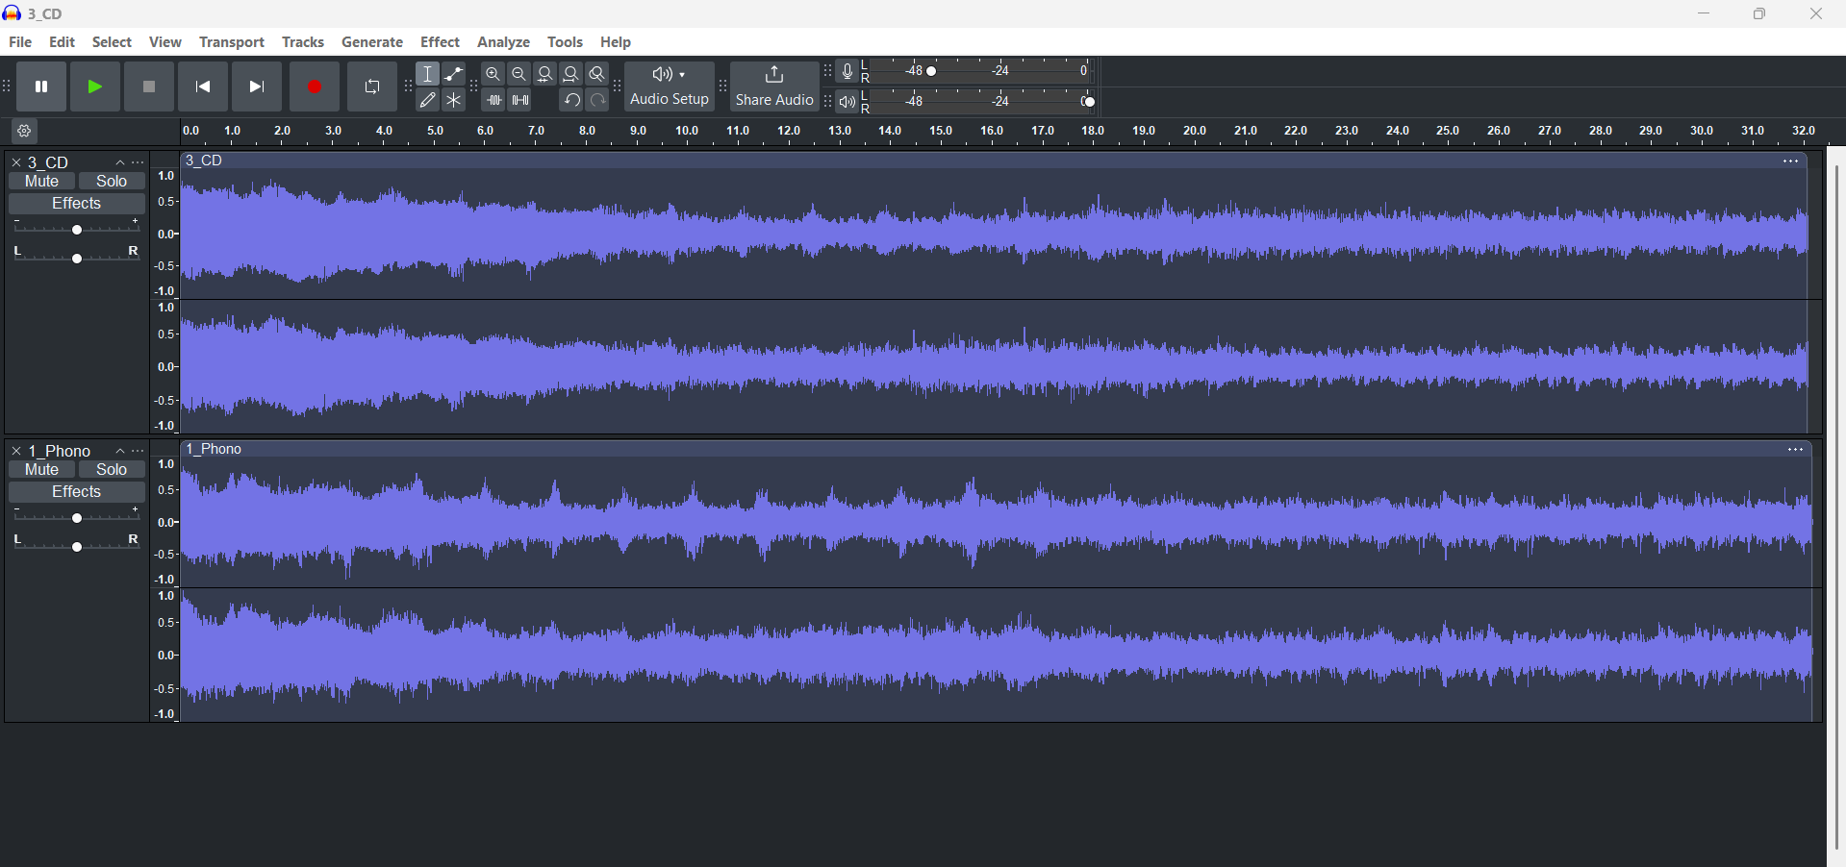Open 3_CD clip options menu
This screenshot has width=1846, height=867.
pyautogui.click(x=1790, y=161)
